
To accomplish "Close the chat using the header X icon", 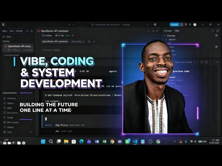I will (157, 31).
